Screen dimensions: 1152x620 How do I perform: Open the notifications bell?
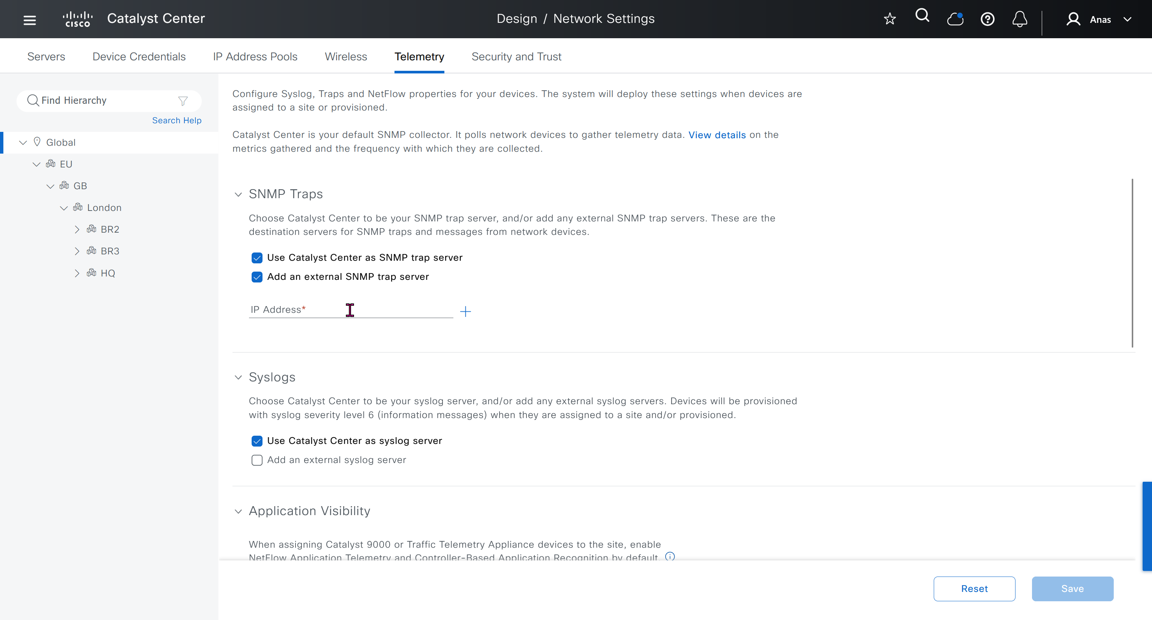(1020, 19)
